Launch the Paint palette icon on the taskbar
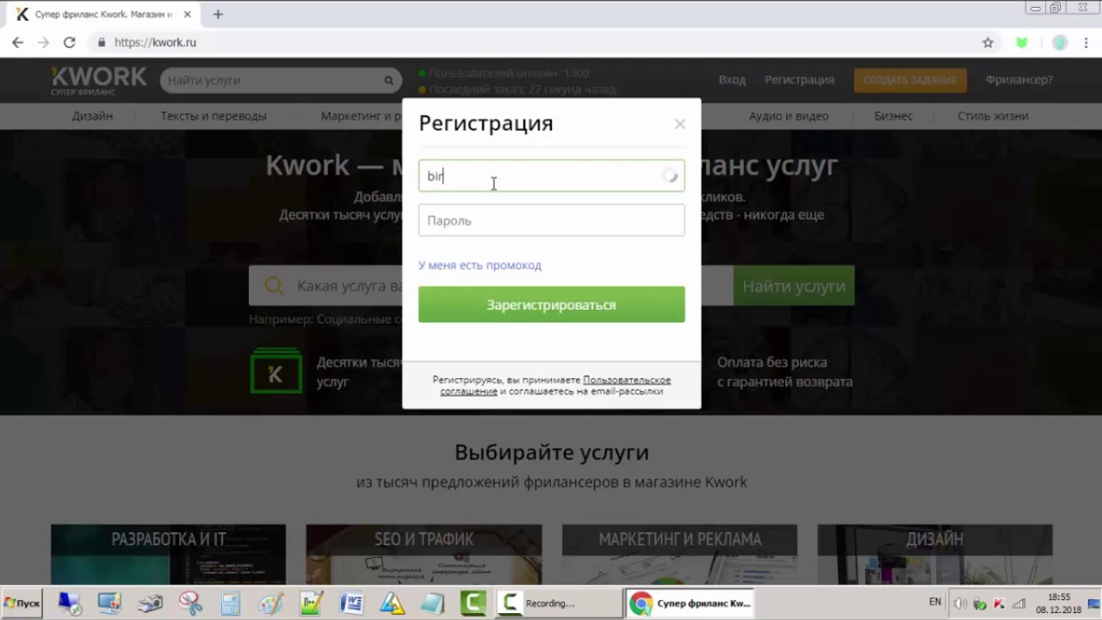The height and width of the screenshot is (620, 1102). pyautogui.click(x=270, y=604)
